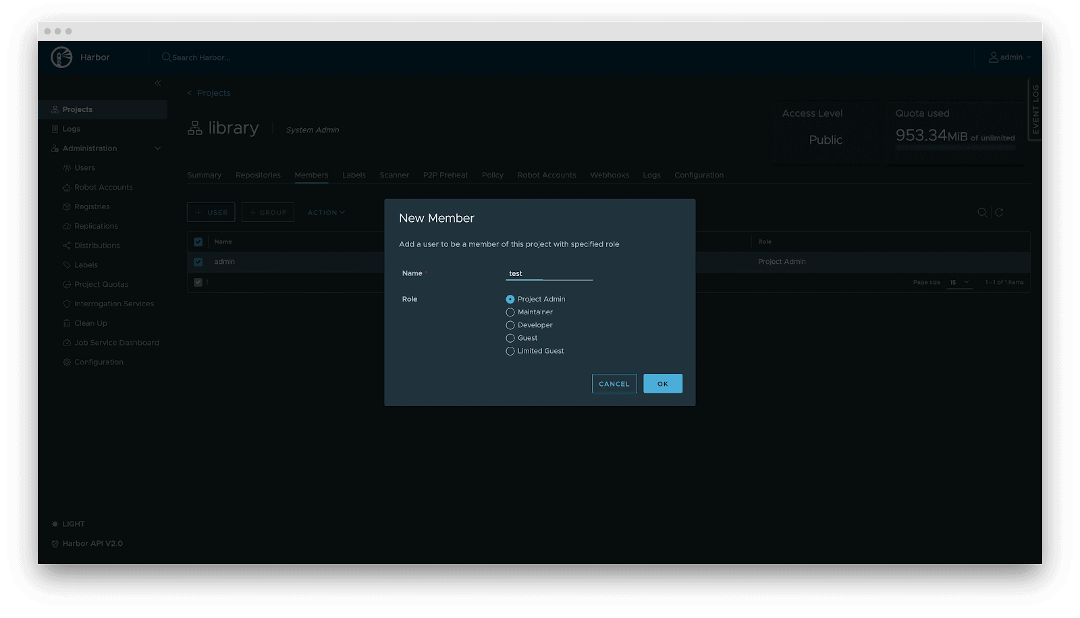Open the page size dropdown showing 15
This screenshot has width=1080, height=618.
959,282
